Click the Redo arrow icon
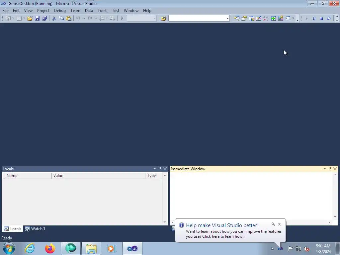Viewport: 340px width, 255px height. coord(90,19)
